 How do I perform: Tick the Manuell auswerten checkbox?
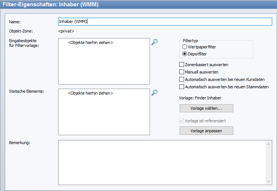pyautogui.click(x=182, y=72)
